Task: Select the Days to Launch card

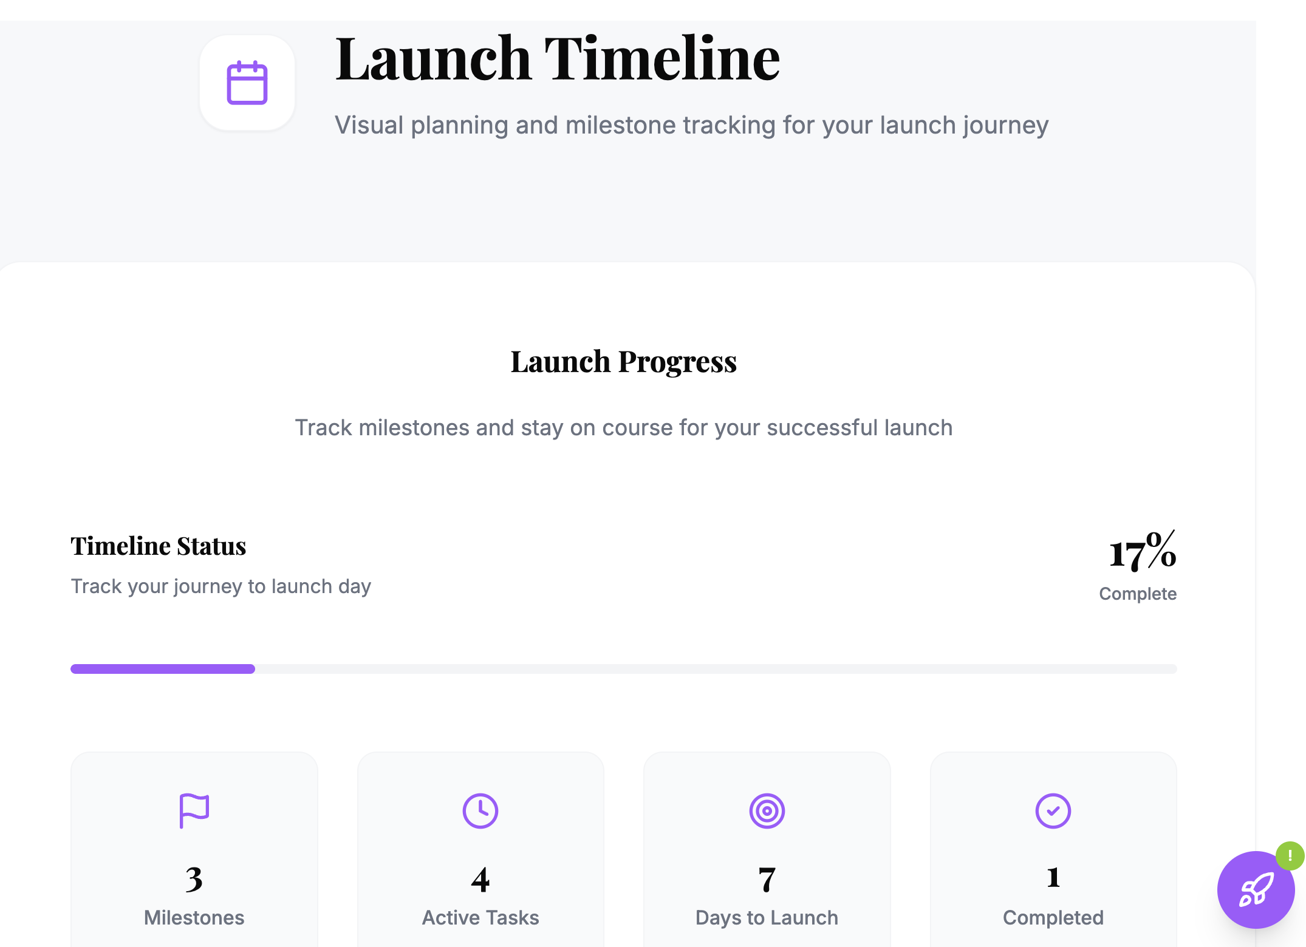Action: pos(767,850)
